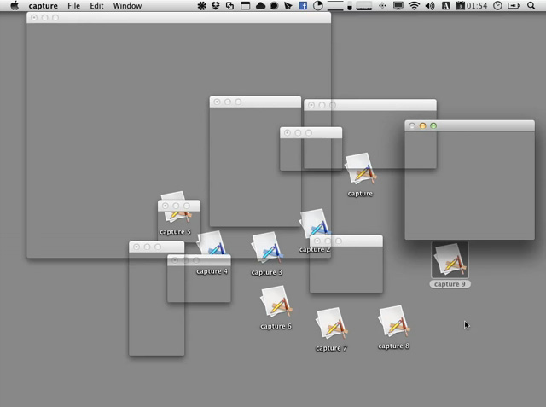
Task: Click the green zoom button on active window
Action: pyautogui.click(x=433, y=126)
